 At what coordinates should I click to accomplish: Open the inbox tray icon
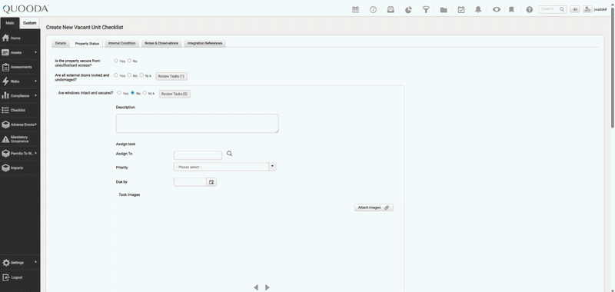(x=391, y=10)
